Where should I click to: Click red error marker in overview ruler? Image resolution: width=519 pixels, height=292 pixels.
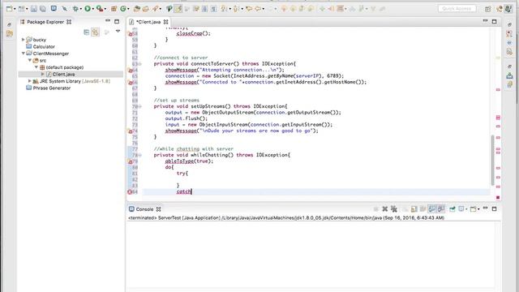[x=498, y=198]
